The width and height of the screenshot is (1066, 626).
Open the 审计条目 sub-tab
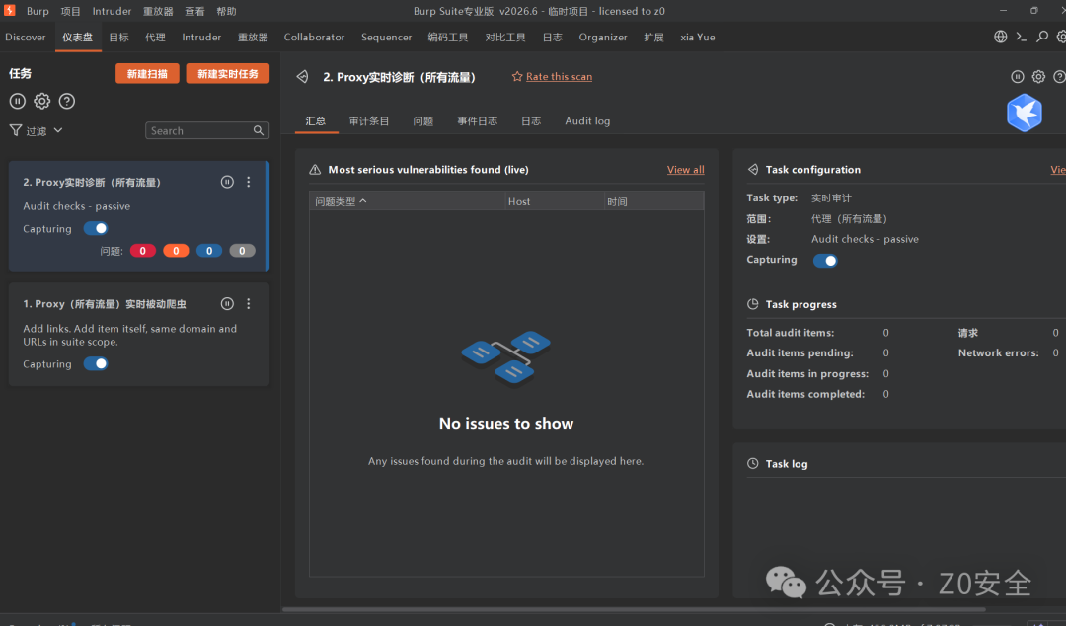tap(369, 121)
